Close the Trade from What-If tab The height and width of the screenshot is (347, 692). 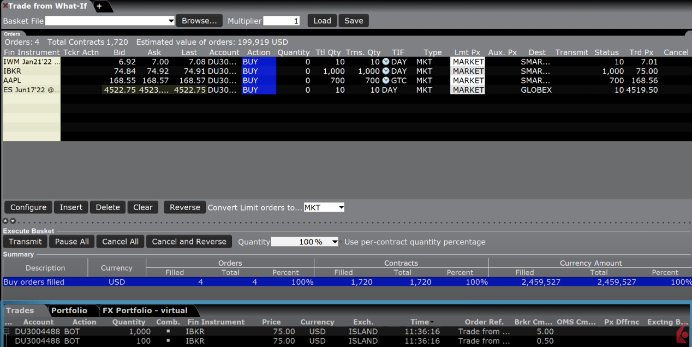click(x=5, y=6)
